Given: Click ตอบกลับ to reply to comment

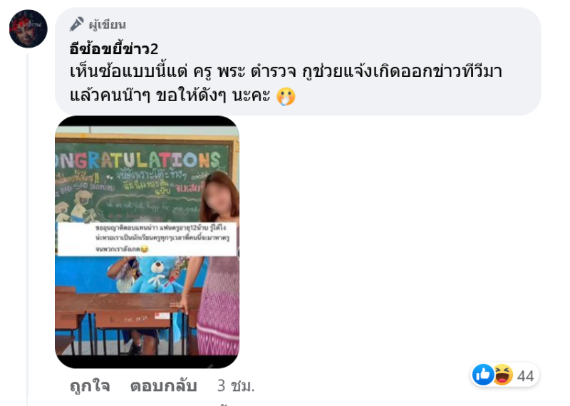Looking at the screenshot, I should 164,386.
